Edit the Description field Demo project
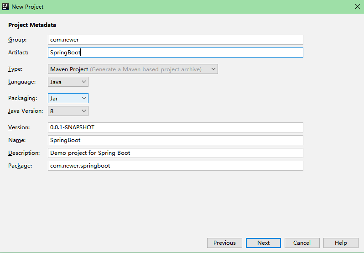 coord(176,153)
